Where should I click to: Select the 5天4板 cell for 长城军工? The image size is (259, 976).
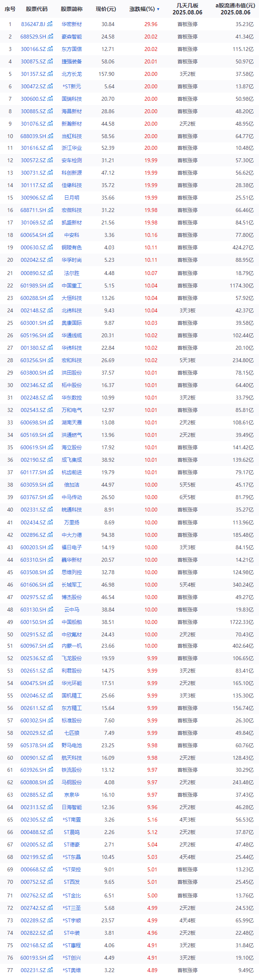187,585
